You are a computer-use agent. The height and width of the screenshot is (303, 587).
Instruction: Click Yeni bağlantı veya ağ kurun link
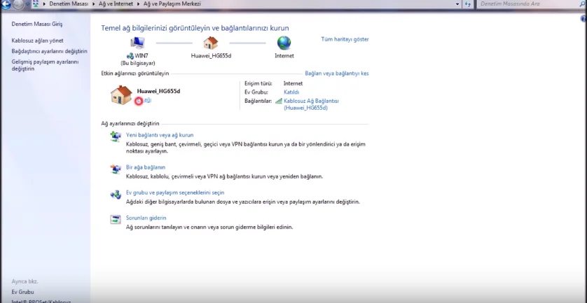tap(160, 135)
